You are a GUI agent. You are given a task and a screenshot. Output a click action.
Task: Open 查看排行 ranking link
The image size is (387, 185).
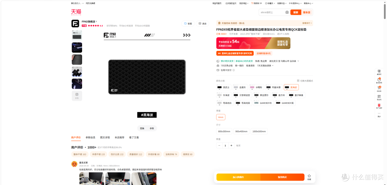coord(307,23)
